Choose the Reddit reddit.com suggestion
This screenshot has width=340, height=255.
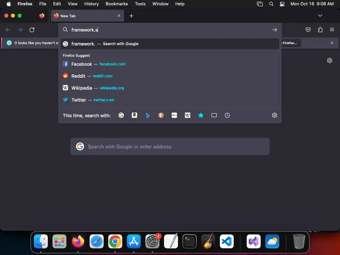pos(170,76)
